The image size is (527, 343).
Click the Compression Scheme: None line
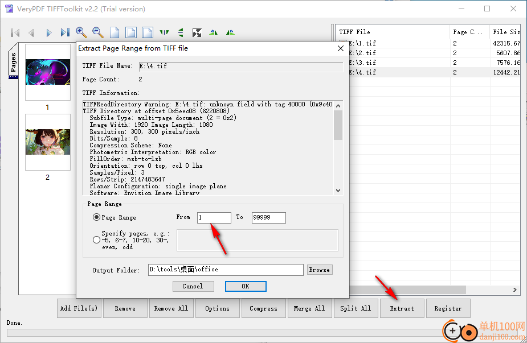(130, 145)
